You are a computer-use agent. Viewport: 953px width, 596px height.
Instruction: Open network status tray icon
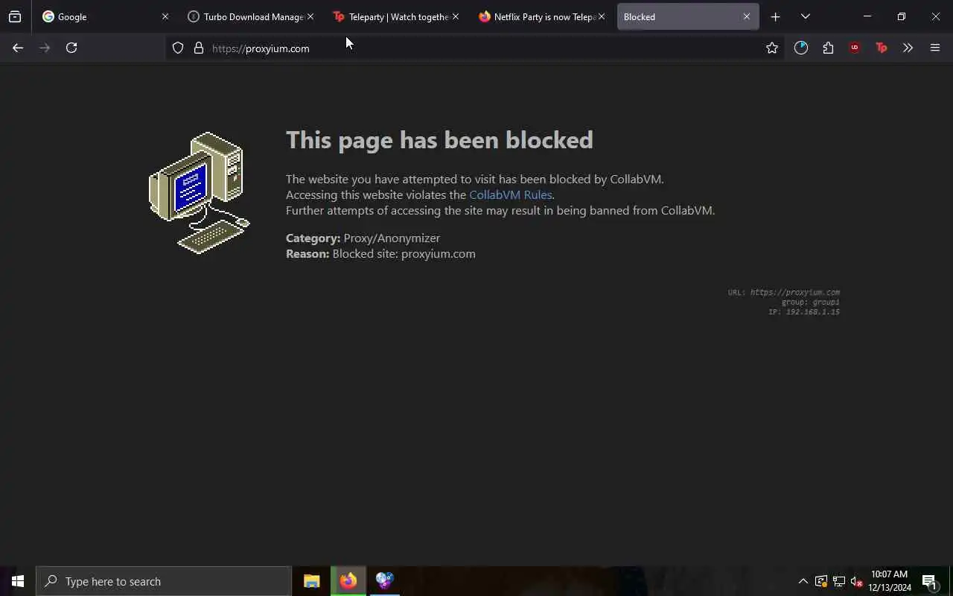838,581
